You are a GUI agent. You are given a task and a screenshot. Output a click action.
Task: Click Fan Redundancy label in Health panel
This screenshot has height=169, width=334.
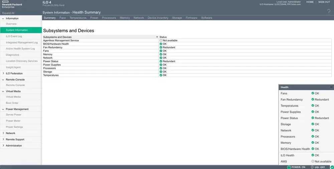click(292, 99)
